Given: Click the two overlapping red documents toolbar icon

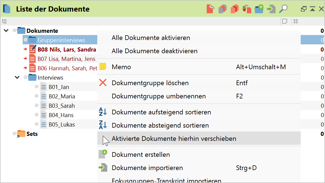Looking at the screenshot, I should coord(235,9).
